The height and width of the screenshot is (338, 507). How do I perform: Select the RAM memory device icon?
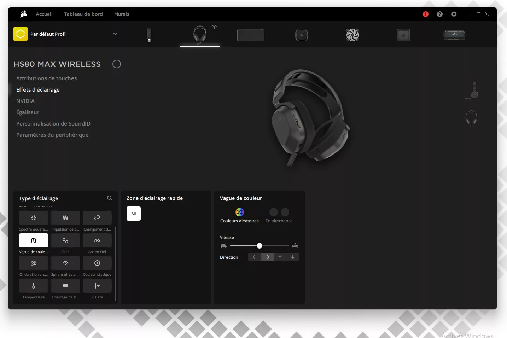(x=454, y=35)
